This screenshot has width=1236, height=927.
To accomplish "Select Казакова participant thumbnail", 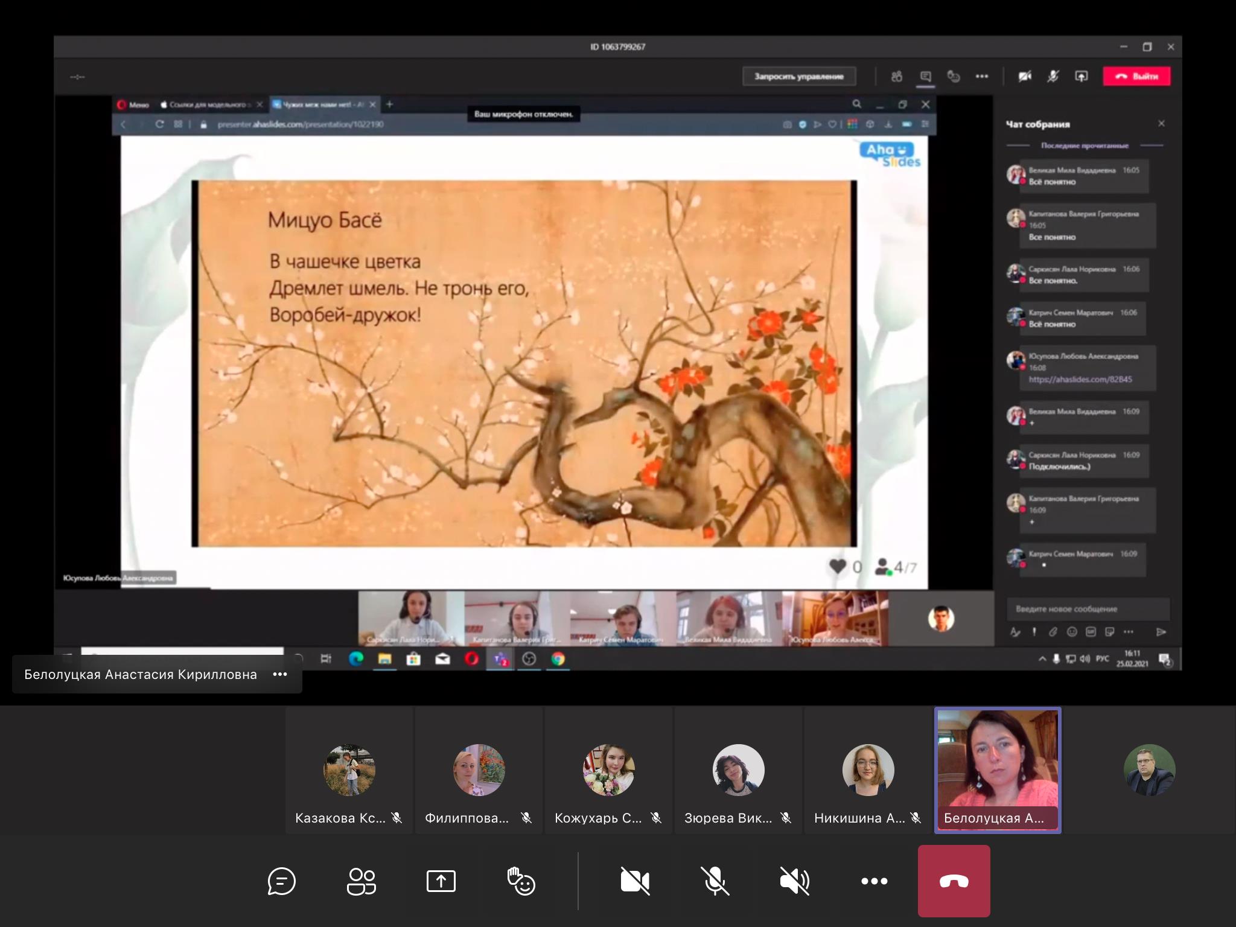I will (349, 770).
